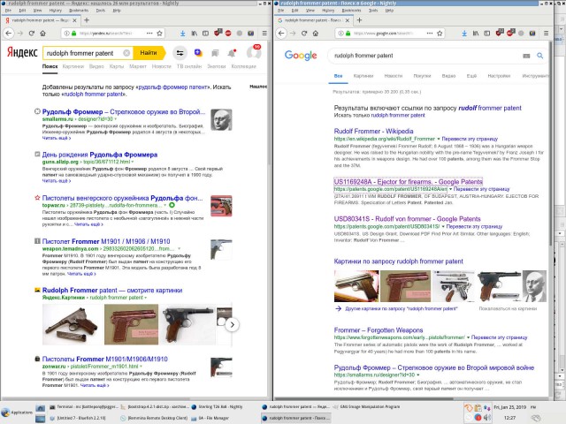Open new tab in the Yandex window

87,20
